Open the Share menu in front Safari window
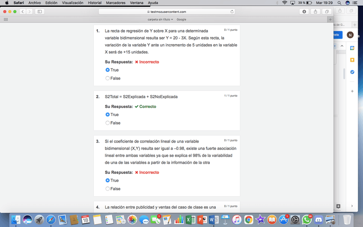The width and height of the screenshot is (363, 227). click(x=315, y=12)
